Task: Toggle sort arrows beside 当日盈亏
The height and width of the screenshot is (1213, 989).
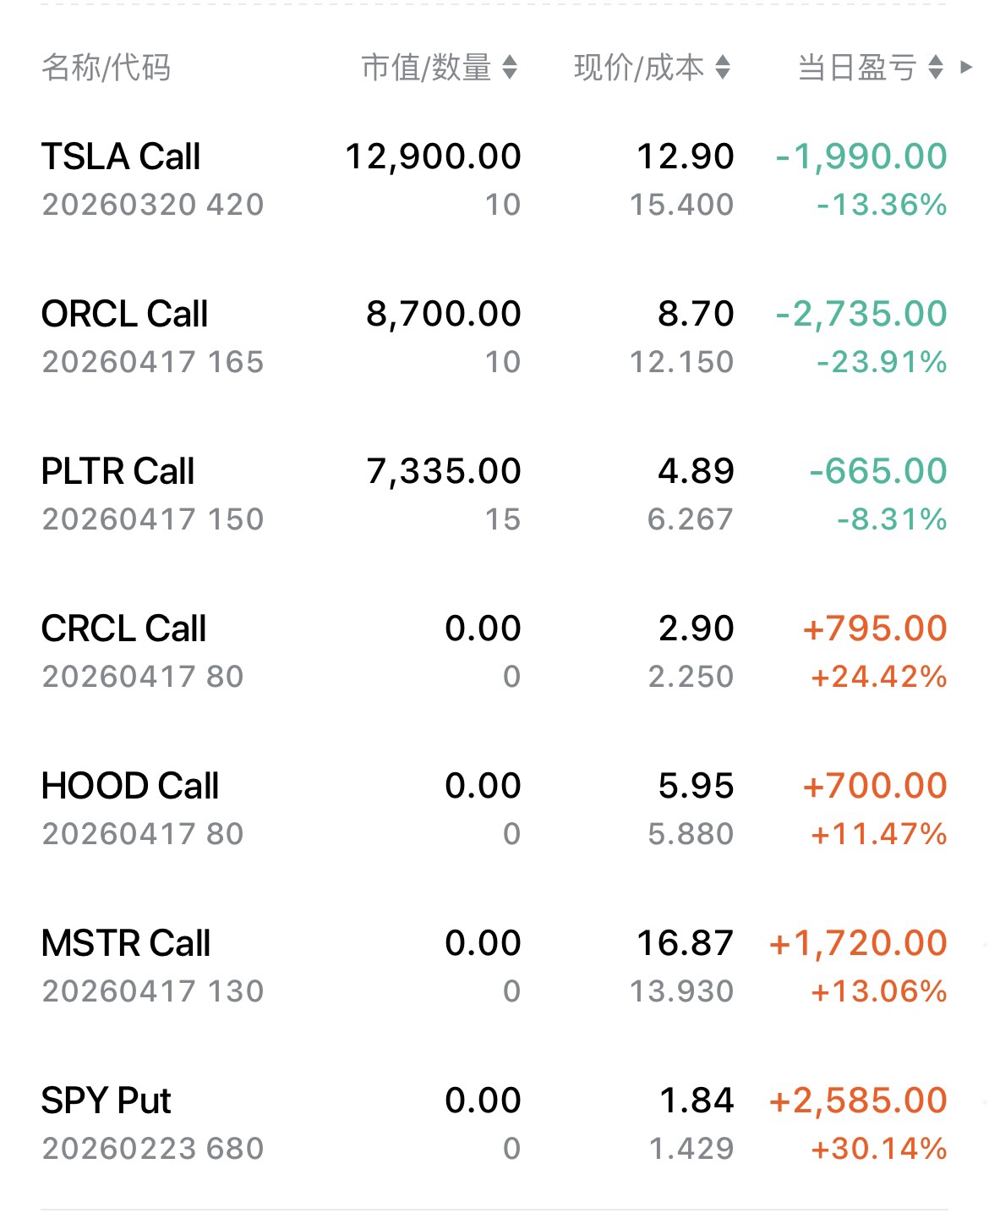Action: click(x=935, y=67)
